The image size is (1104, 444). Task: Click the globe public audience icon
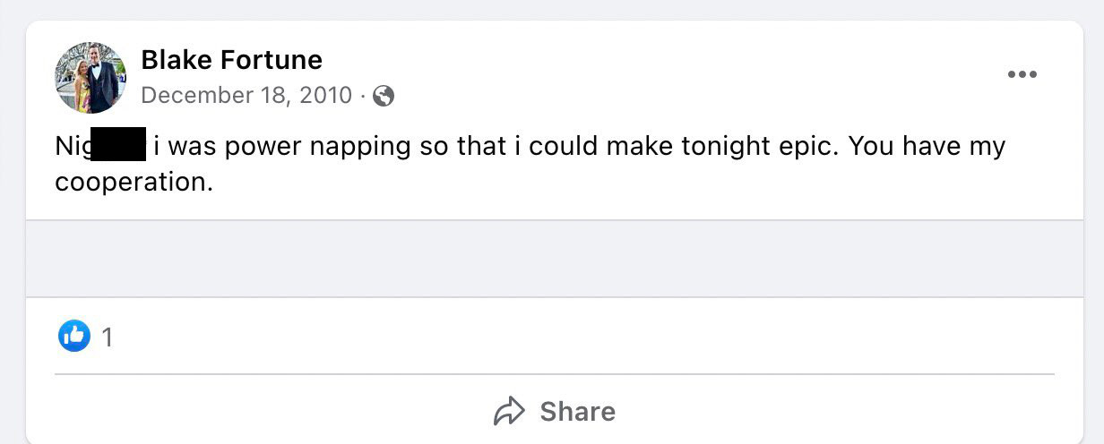coord(384,96)
